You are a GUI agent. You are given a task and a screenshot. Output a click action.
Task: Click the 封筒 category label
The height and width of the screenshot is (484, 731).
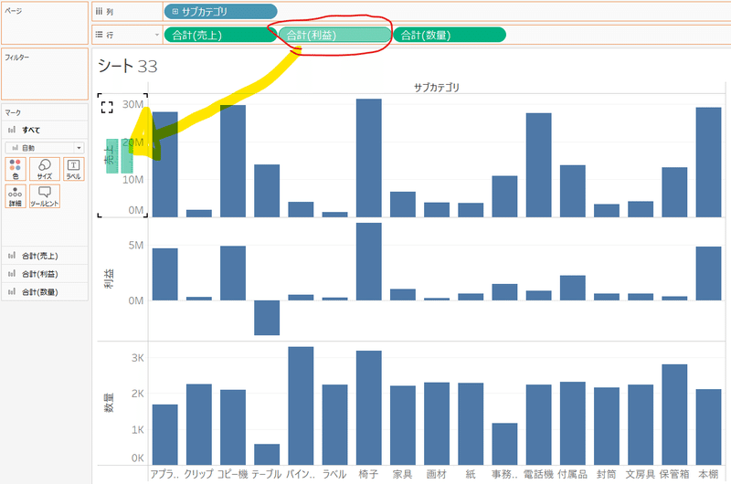coord(606,474)
